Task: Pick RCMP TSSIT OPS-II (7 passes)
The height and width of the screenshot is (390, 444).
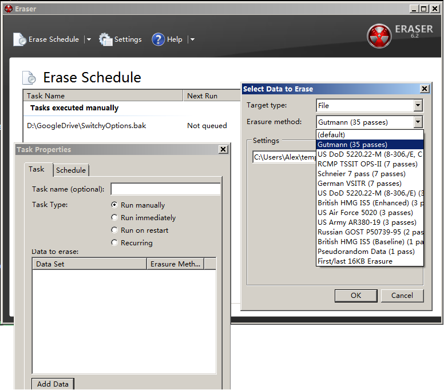Action: pos(370,164)
